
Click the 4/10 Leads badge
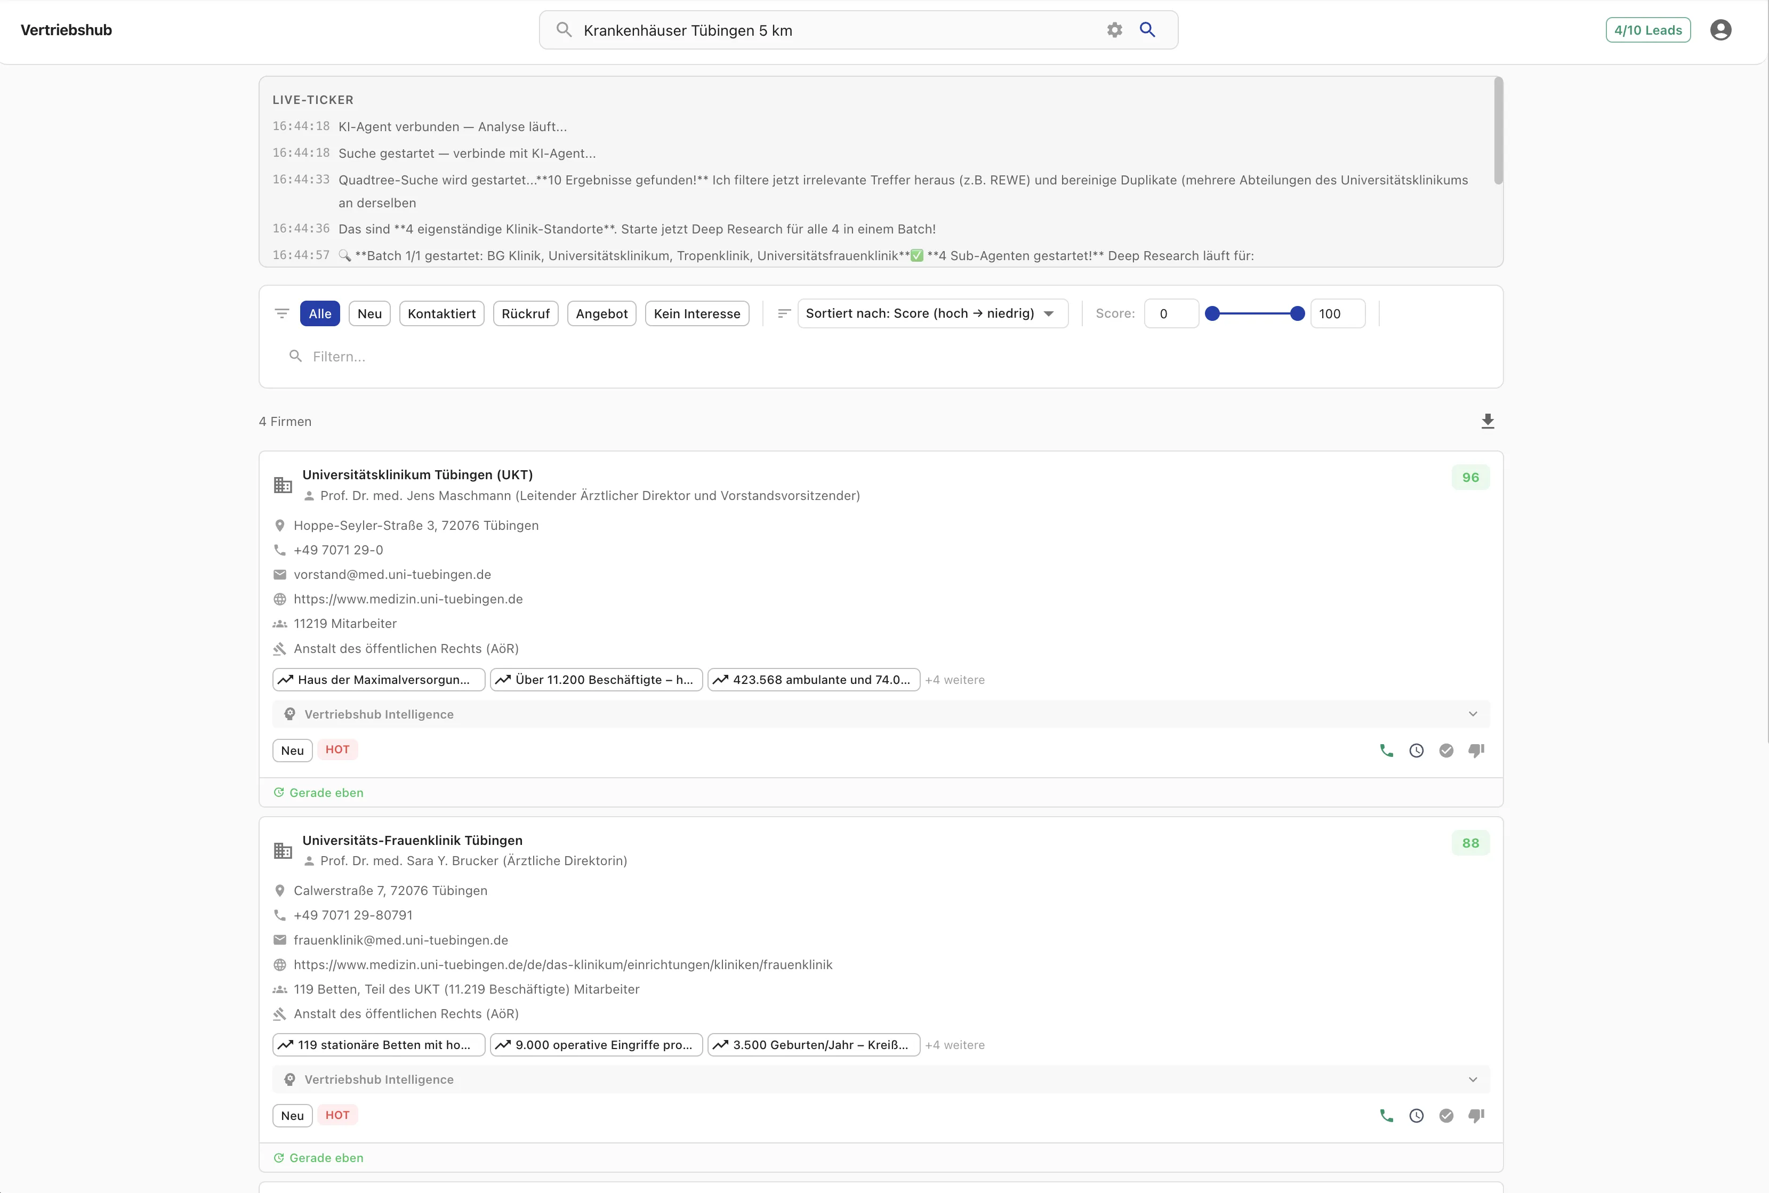1647,30
